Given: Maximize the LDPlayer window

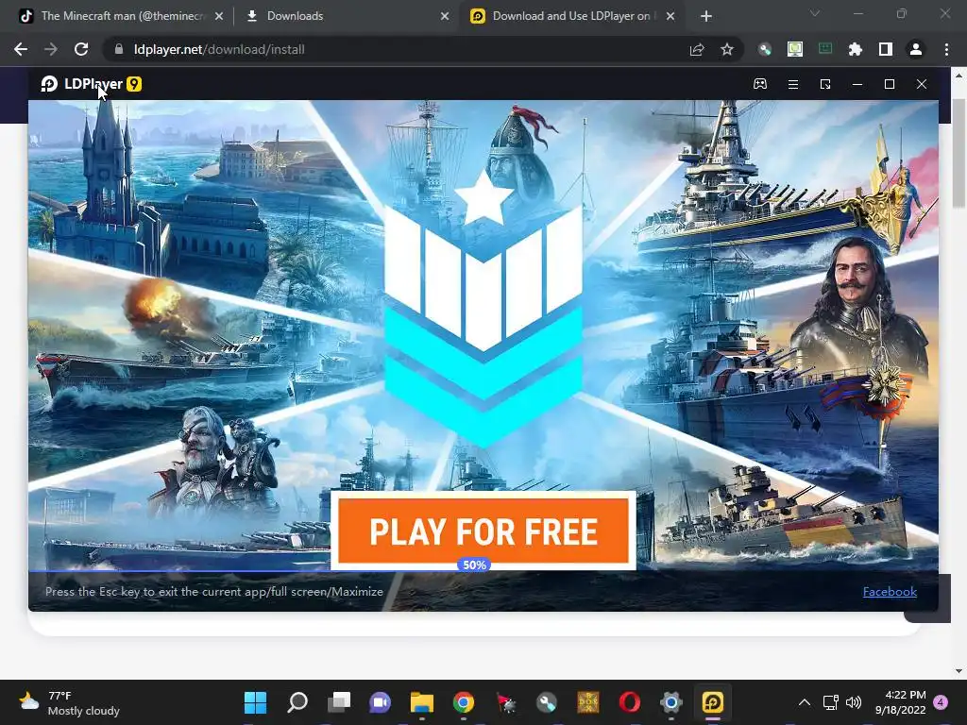Looking at the screenshot, I should click(x=890, y=84).
